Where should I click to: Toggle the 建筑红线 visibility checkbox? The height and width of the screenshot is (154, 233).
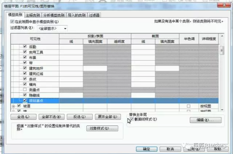(25, 73)
